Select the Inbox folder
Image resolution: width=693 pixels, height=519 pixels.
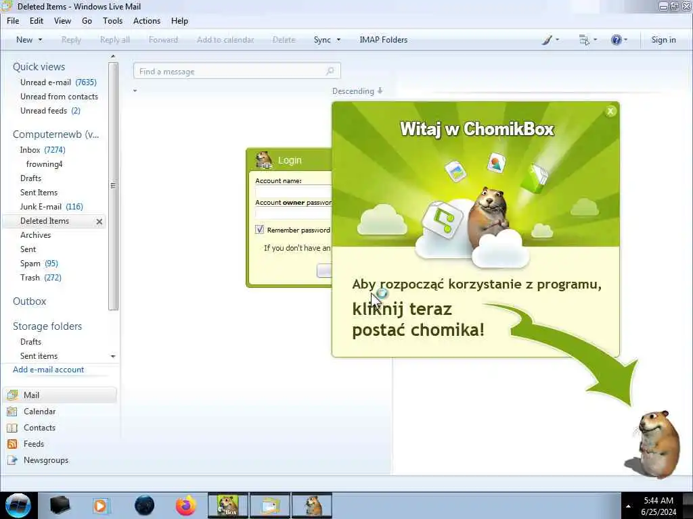click(x=43, y=150)
